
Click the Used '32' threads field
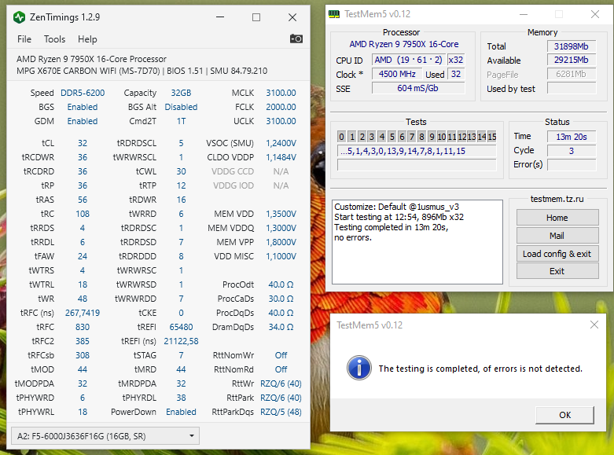(x=456, y=74)
